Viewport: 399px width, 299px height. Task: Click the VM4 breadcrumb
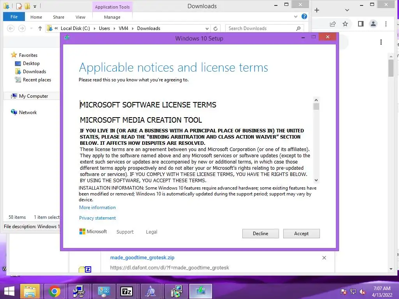coord(124,28)
